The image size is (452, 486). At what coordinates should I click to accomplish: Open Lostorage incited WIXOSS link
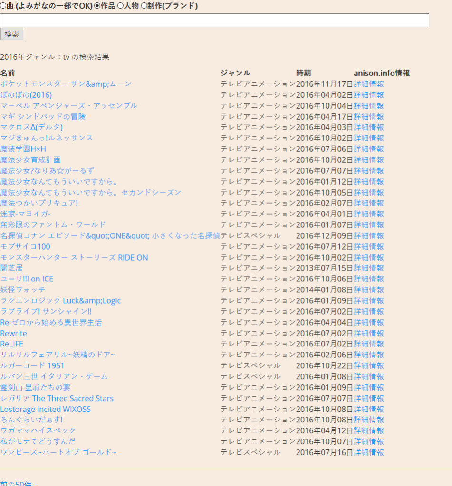tap(45, 409)
